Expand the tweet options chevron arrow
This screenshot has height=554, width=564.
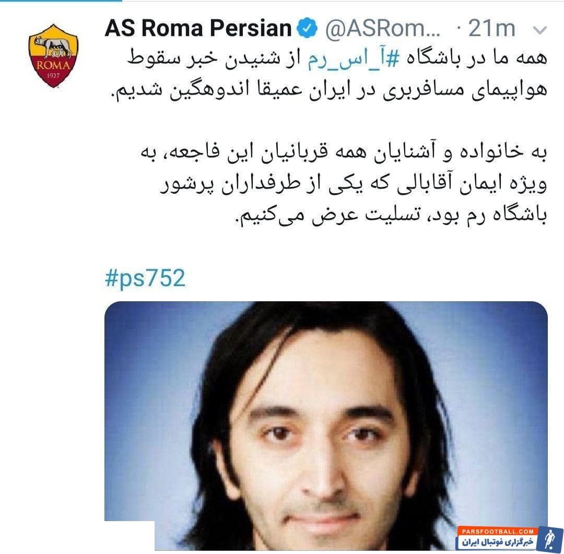tap(539, 30)
